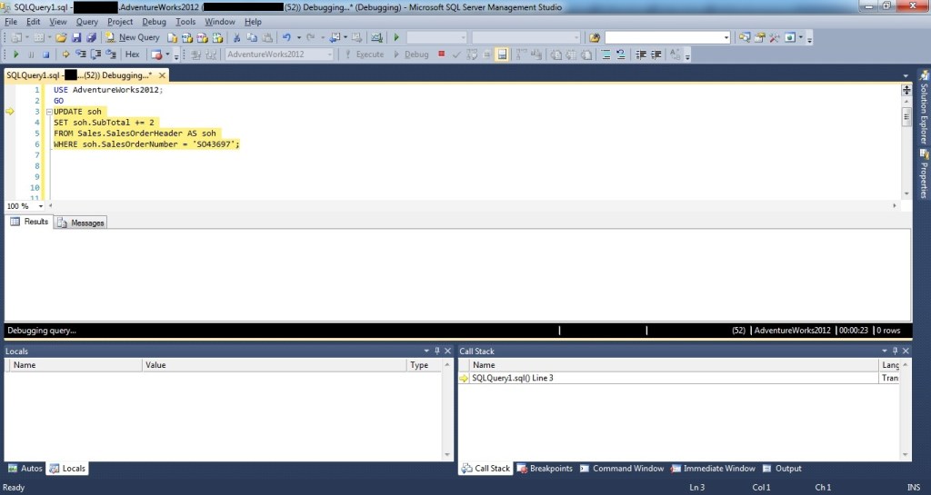Expand the Properties side tab
Viewport: 931px width, 495px height.
[924, 173]
